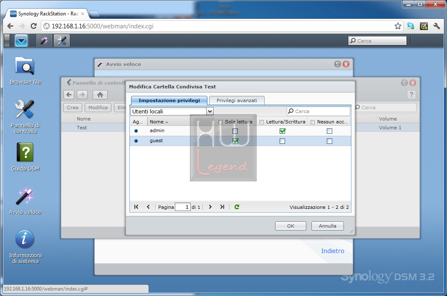Image resolution: width=447 pixels, height=296 pixels.
Task: Select the Test shared folder row
Action: pos(94,128)
